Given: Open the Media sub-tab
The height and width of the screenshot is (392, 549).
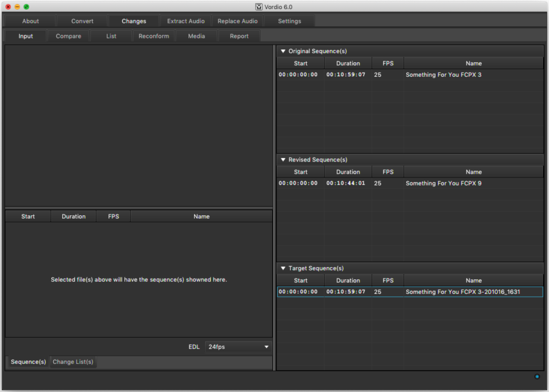Looking at the screenshot, I should (x=196, y=36).
